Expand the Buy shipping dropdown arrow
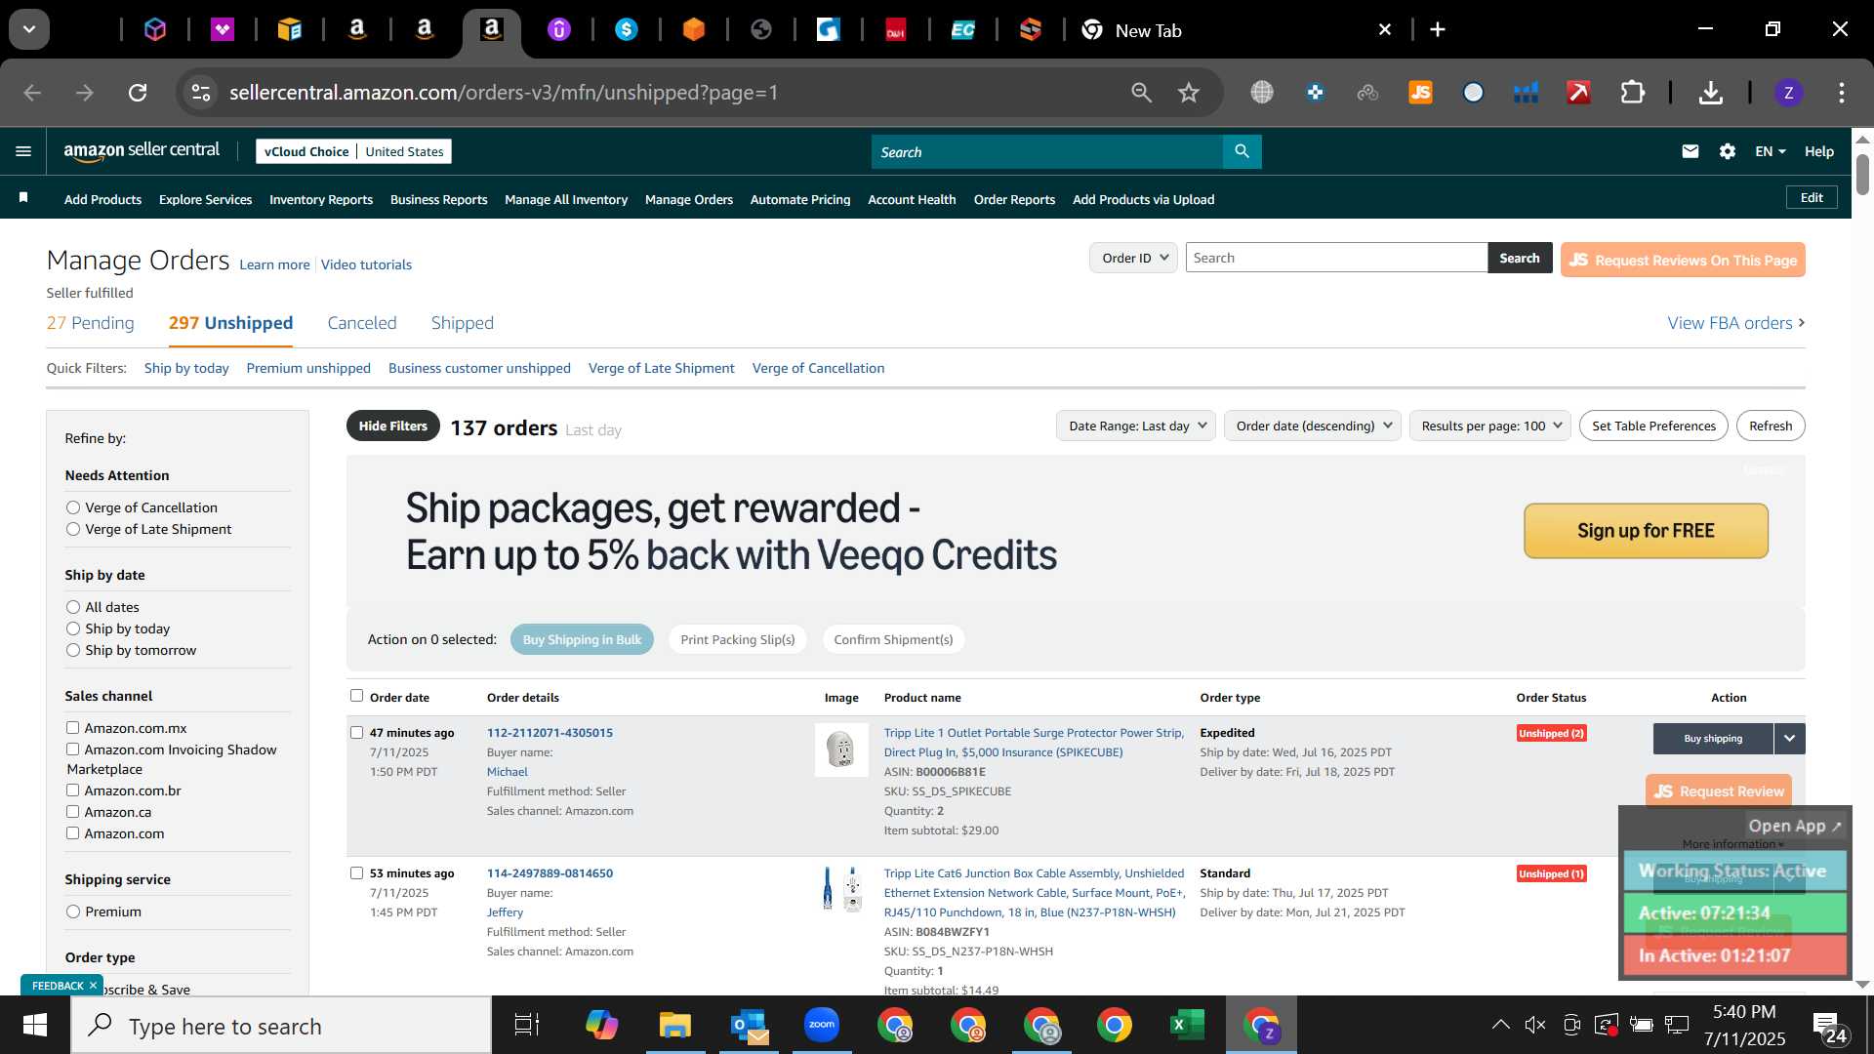This screenshot has width=1874, height=1054. [1789, 739]
